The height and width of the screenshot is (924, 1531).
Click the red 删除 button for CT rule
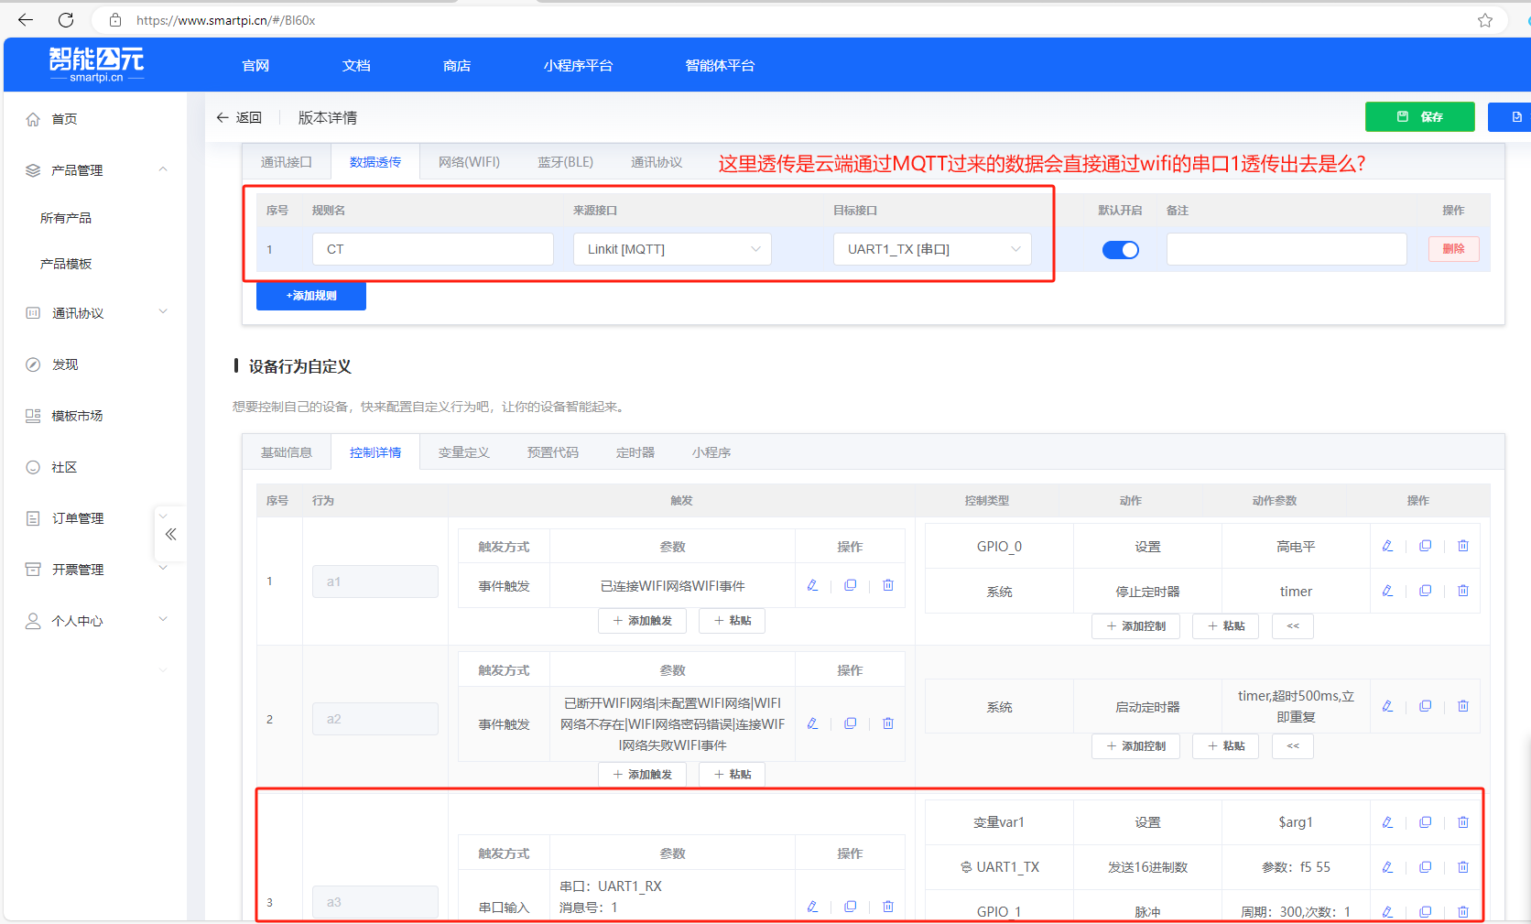click(1453, 249)
